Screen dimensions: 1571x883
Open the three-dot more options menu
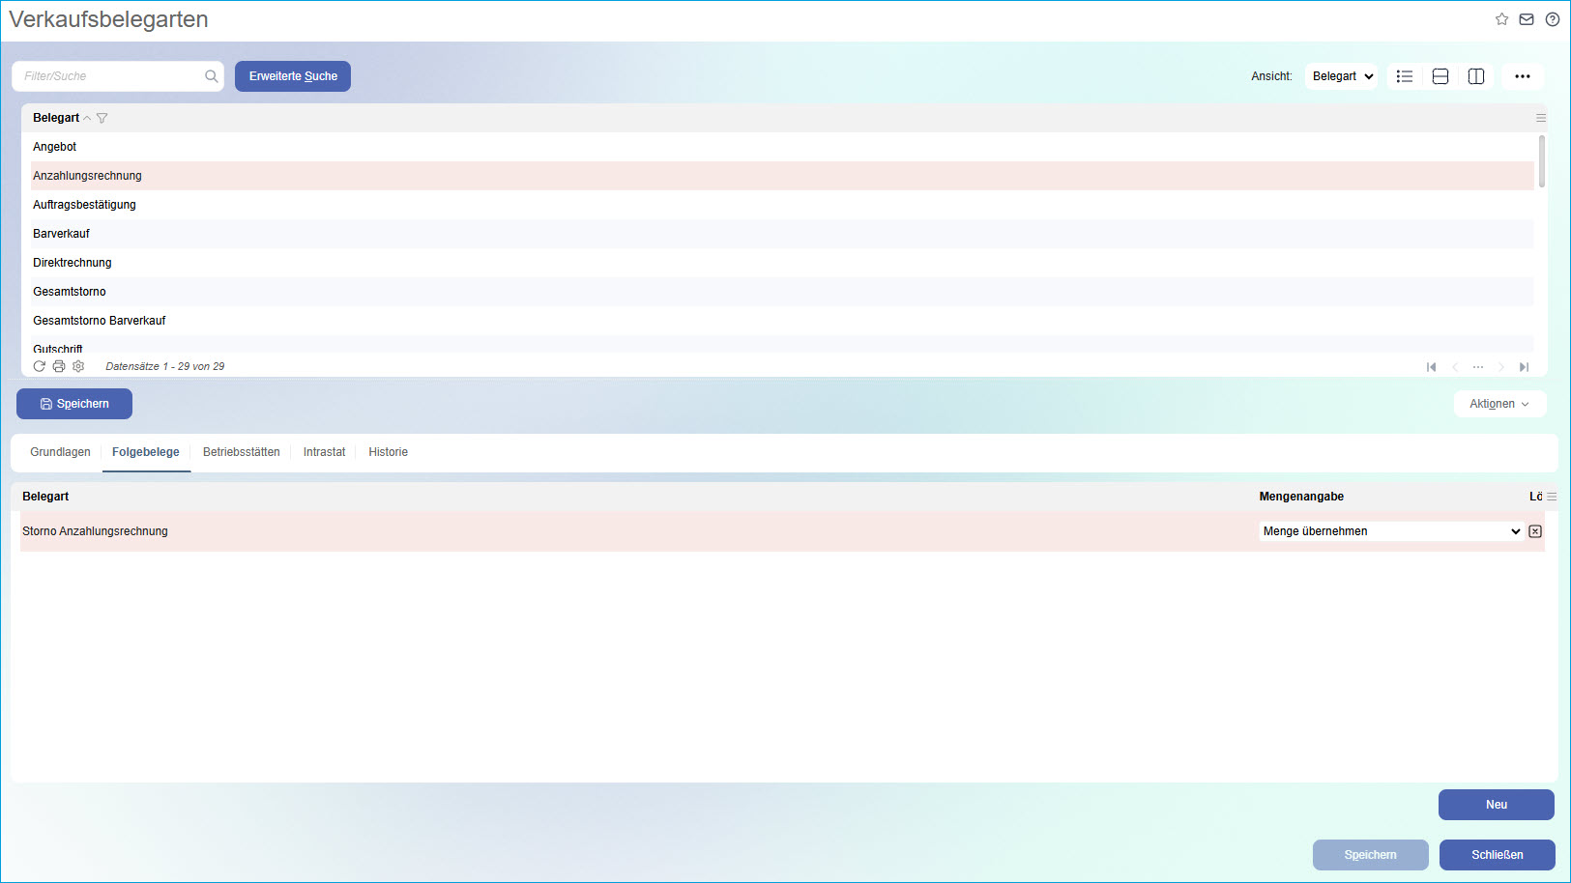tap(1523, 76)
